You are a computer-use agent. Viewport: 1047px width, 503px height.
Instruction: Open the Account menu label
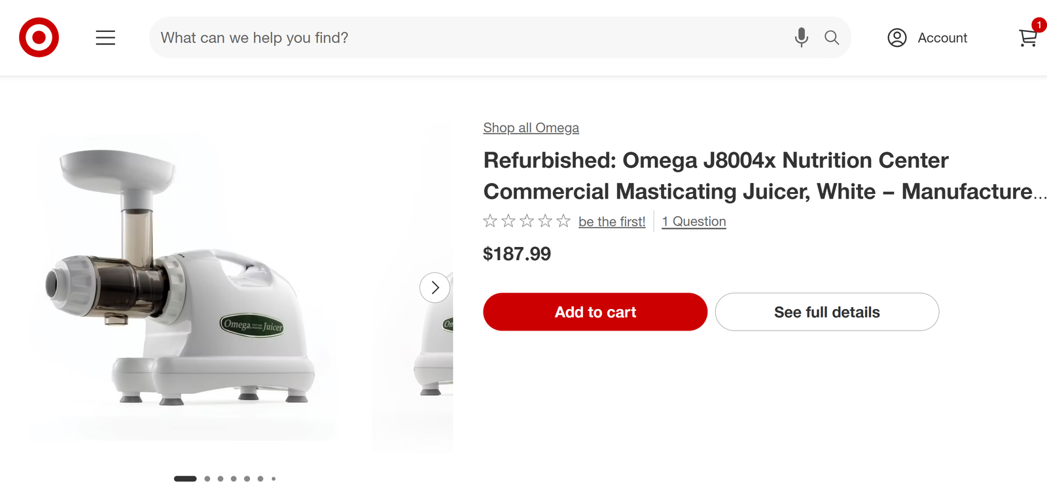point(942,38)
